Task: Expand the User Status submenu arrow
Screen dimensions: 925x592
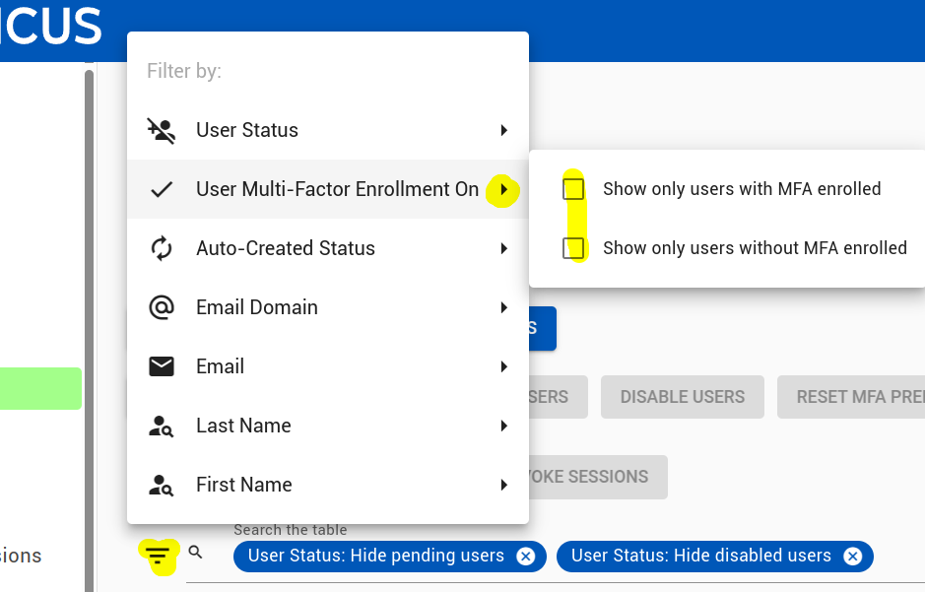Action: pyautogui.click(x=503, y=130)
